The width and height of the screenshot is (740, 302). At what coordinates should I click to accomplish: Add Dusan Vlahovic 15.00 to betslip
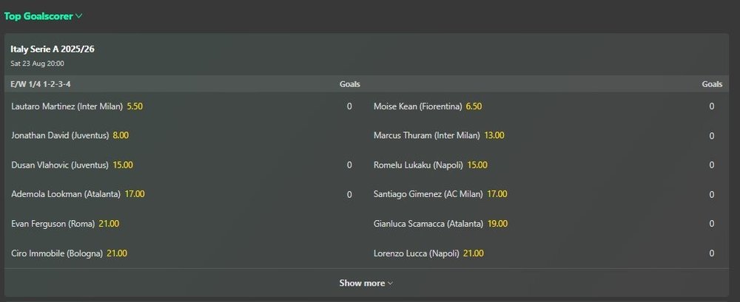coord(123,165)
